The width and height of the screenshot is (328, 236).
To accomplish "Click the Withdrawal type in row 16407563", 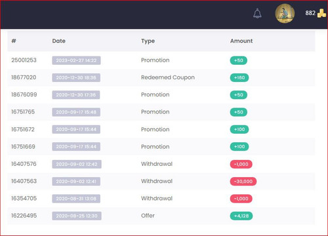I will coord(157,181).
